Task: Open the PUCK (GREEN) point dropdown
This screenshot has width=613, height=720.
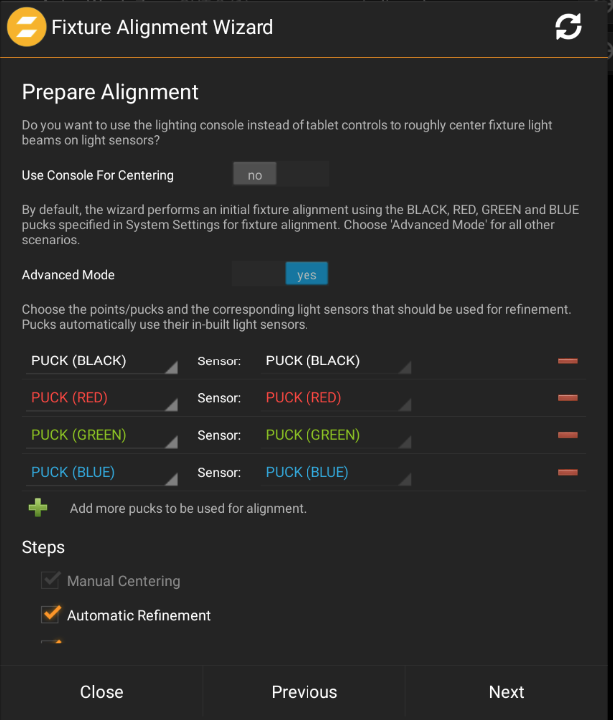Action: 103,436
